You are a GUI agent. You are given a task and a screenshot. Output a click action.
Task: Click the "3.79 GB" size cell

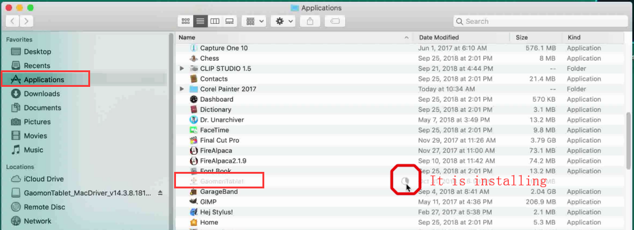pos(543,141)
